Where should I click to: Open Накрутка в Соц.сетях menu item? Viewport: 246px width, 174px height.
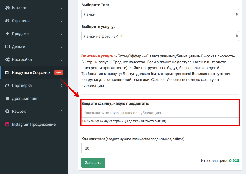(x=31, y=73)
